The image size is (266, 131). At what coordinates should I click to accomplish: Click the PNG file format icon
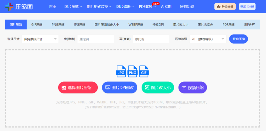[x=132, y=71]
